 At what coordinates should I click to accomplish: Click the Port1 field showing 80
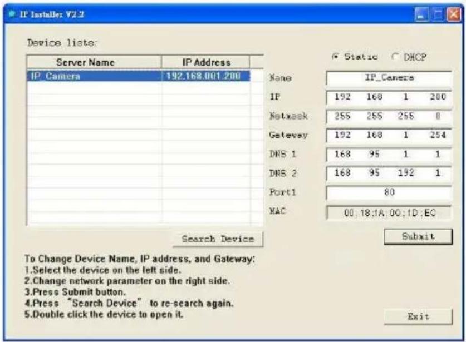(x=389, y=192)
